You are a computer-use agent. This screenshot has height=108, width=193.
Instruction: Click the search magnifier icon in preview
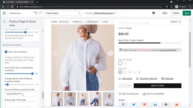point(180,22)
